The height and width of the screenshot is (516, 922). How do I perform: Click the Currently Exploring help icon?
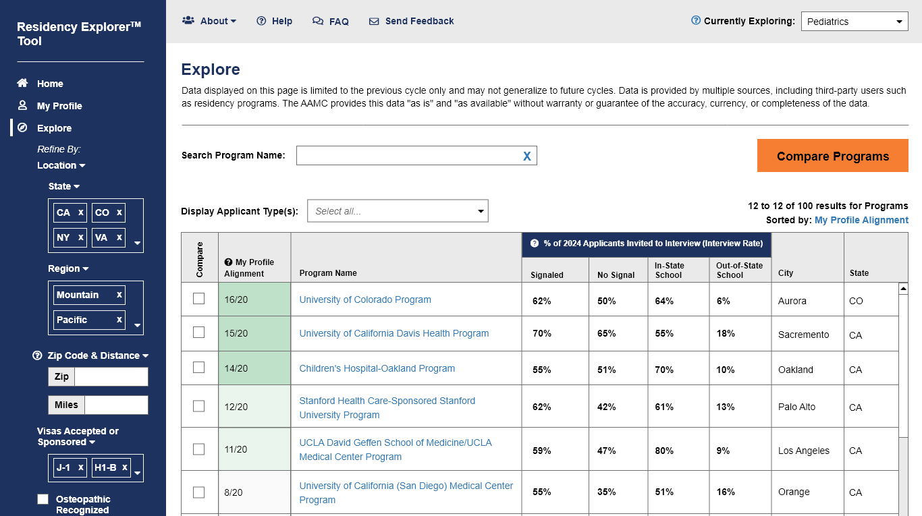point(696,20)
